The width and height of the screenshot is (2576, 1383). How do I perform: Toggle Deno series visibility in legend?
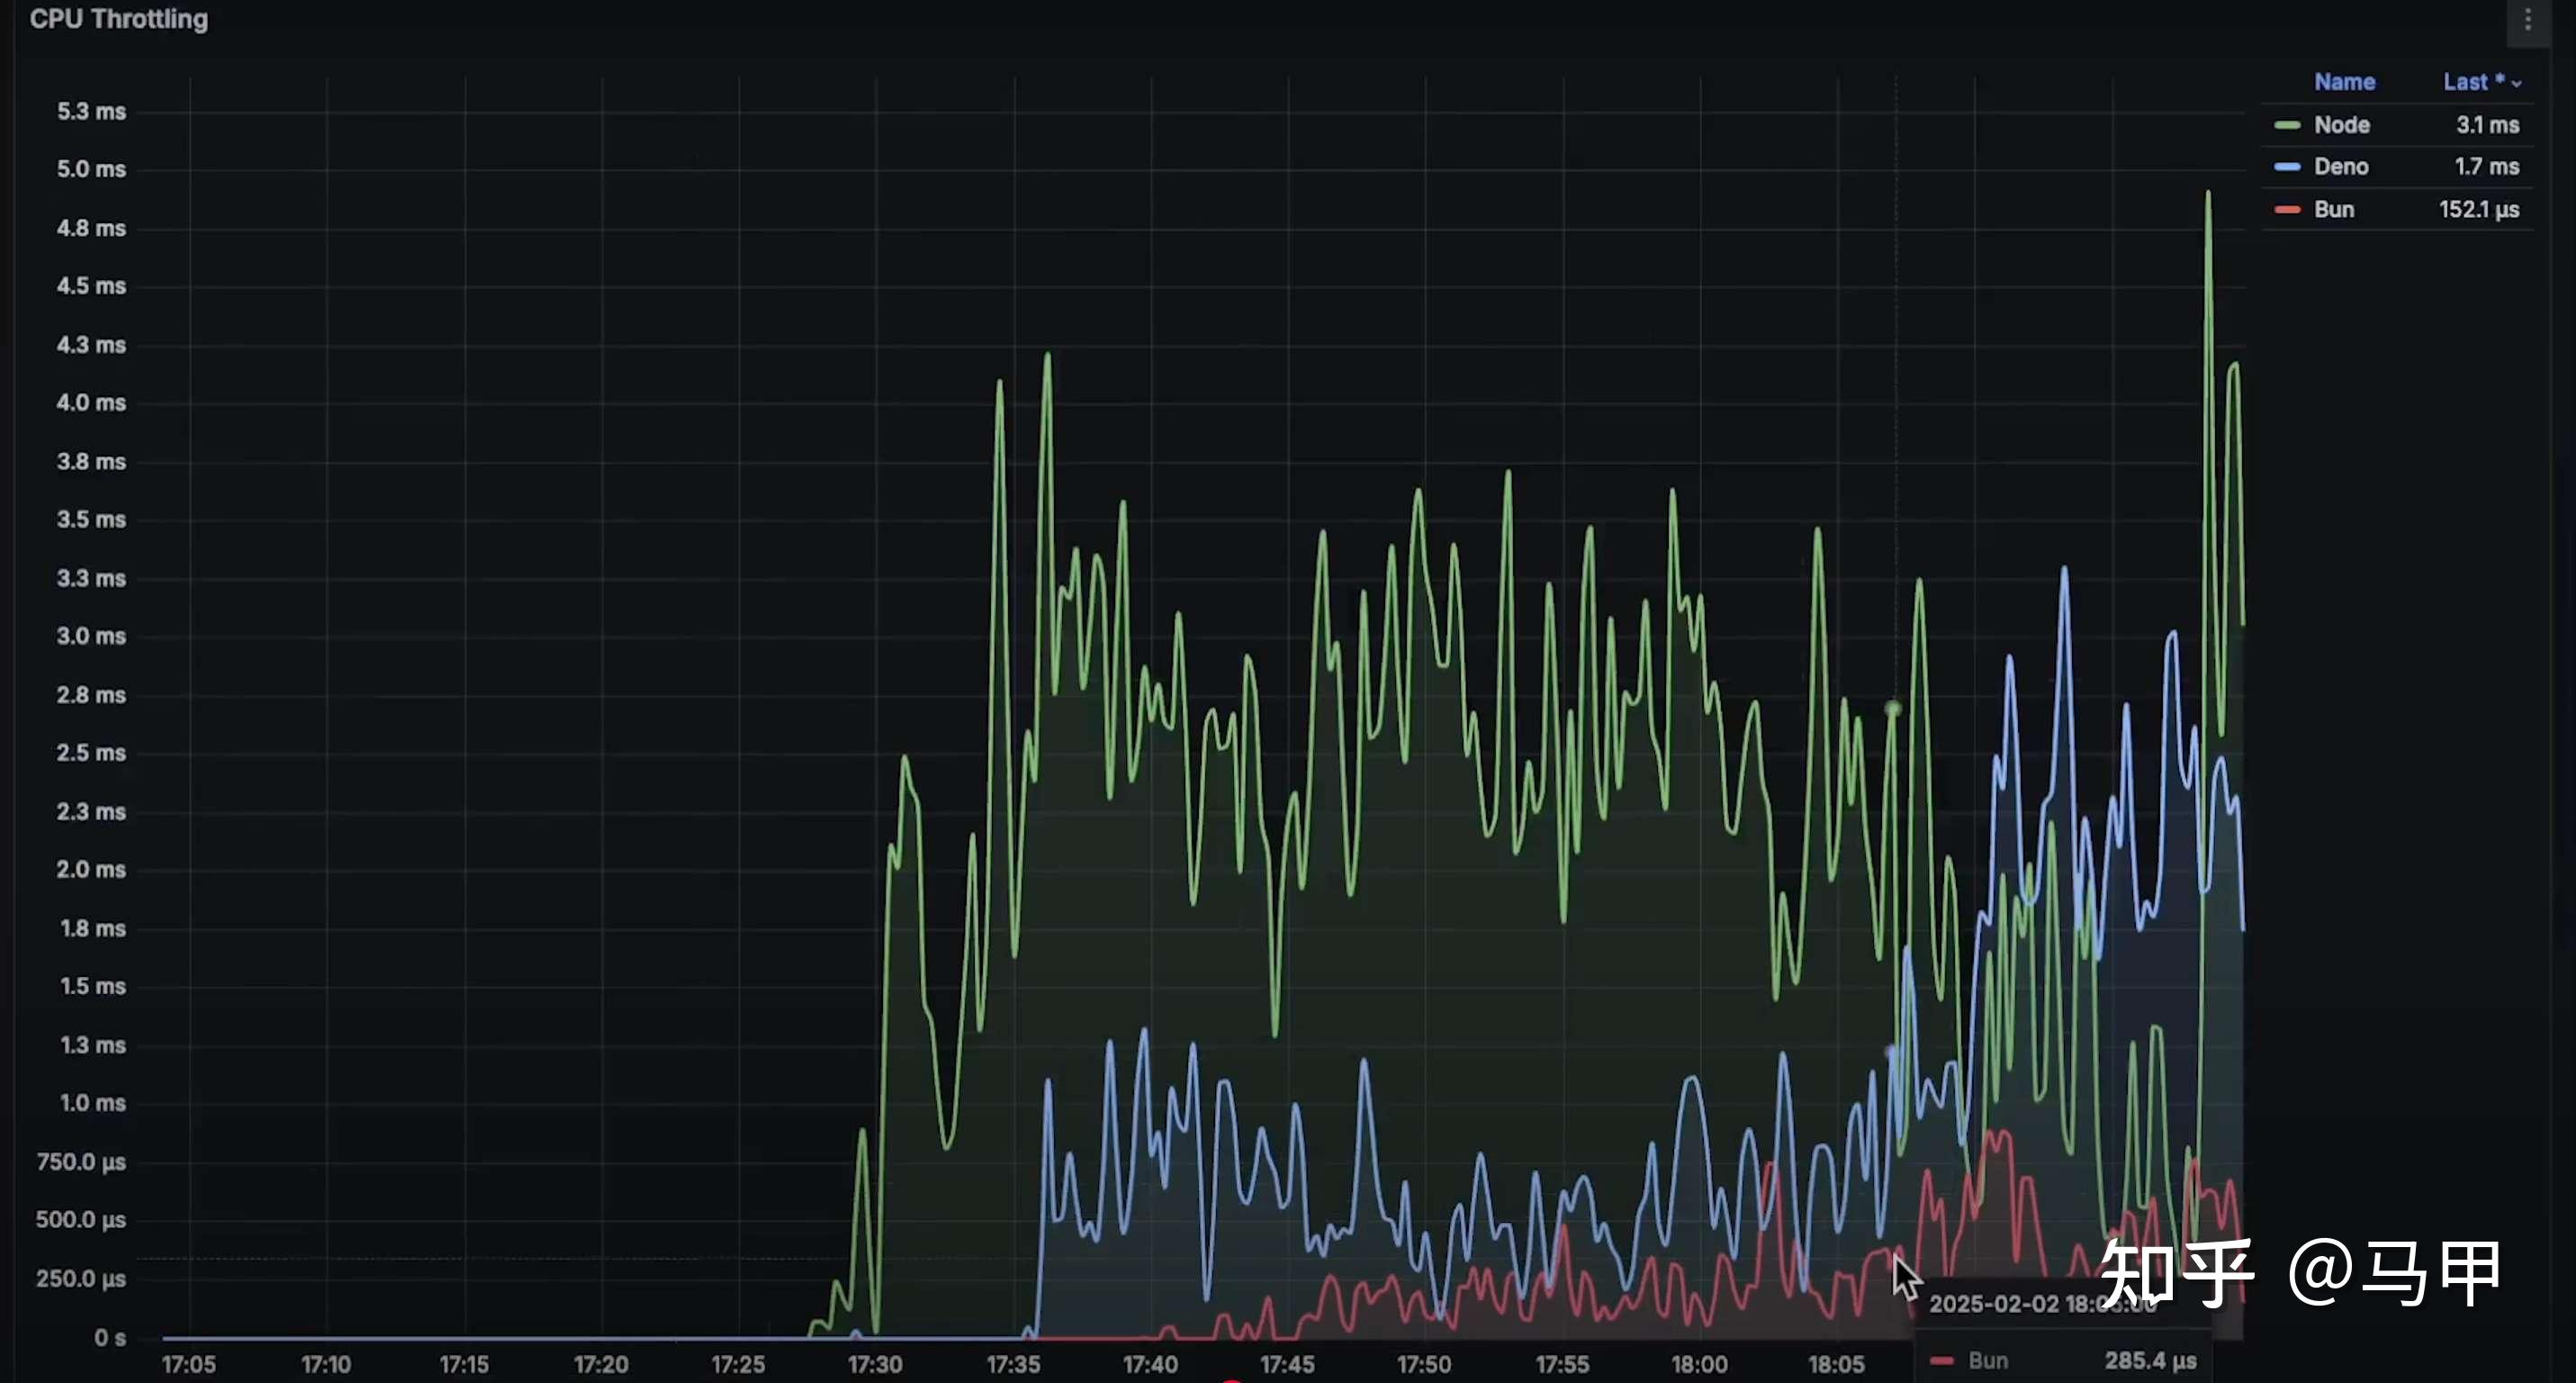[x=2341, y=167]
